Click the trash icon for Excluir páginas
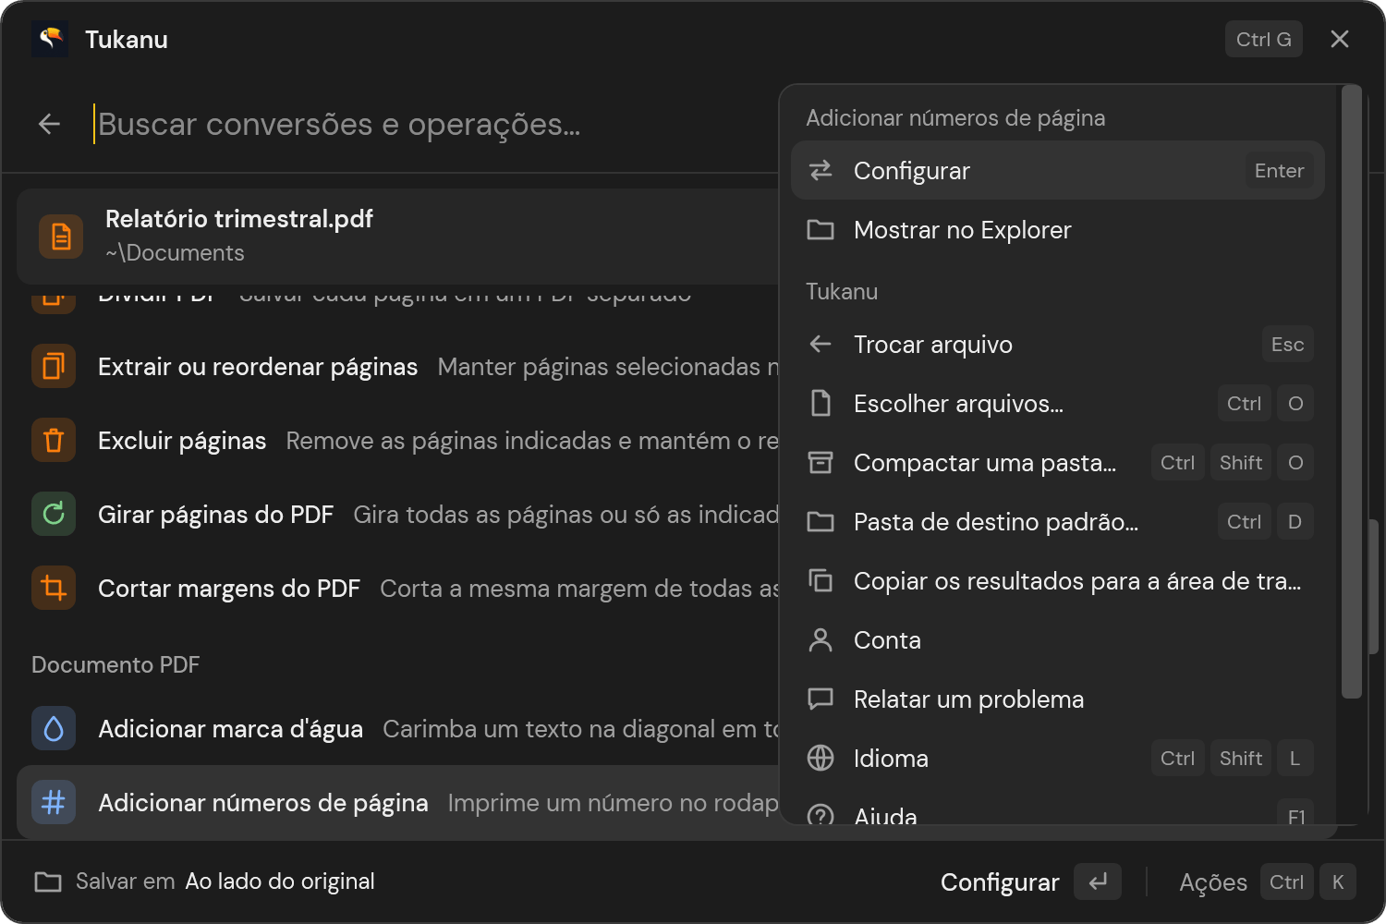 [54, 440]
